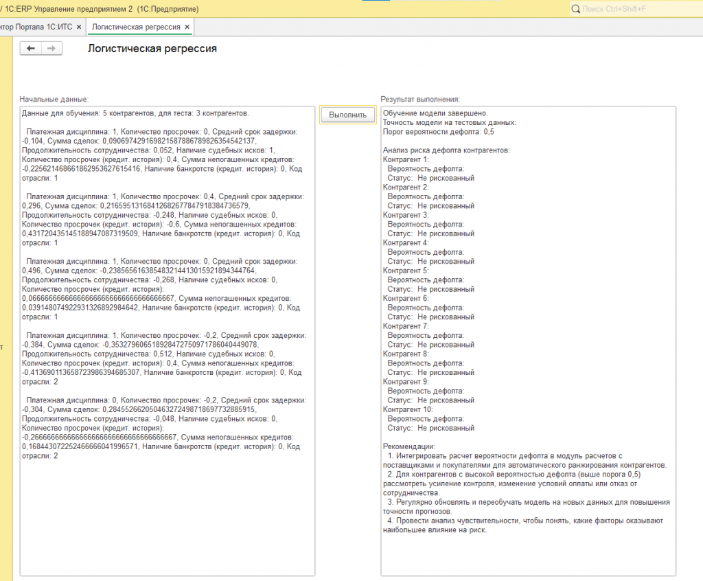Click recommendation 2 'Для контрагентов с высокой вероятностью'
This screenshot has height=581, width=703.
(511, 483)
